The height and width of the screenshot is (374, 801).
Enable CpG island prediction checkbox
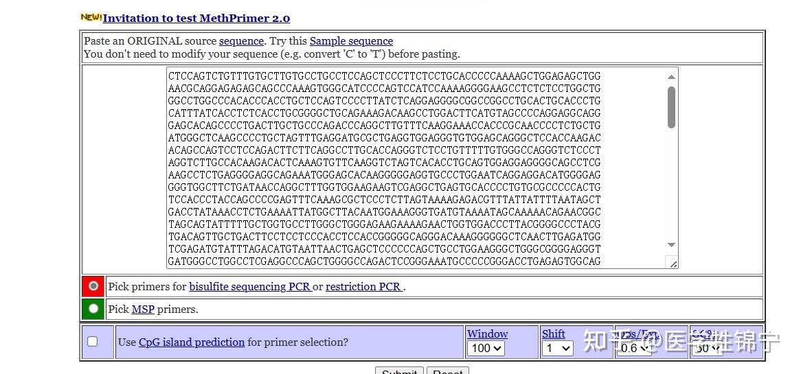tap(93, 342)
